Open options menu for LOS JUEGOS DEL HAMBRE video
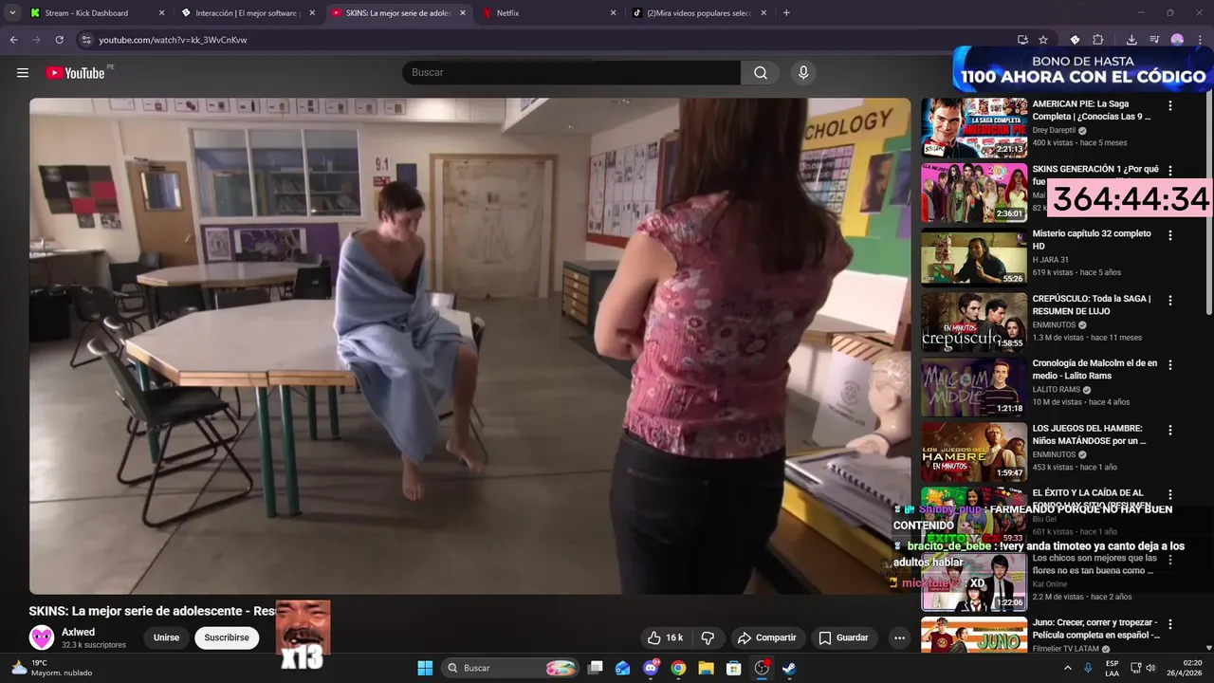This screenshot has width=1214, height=683. 1170,430
